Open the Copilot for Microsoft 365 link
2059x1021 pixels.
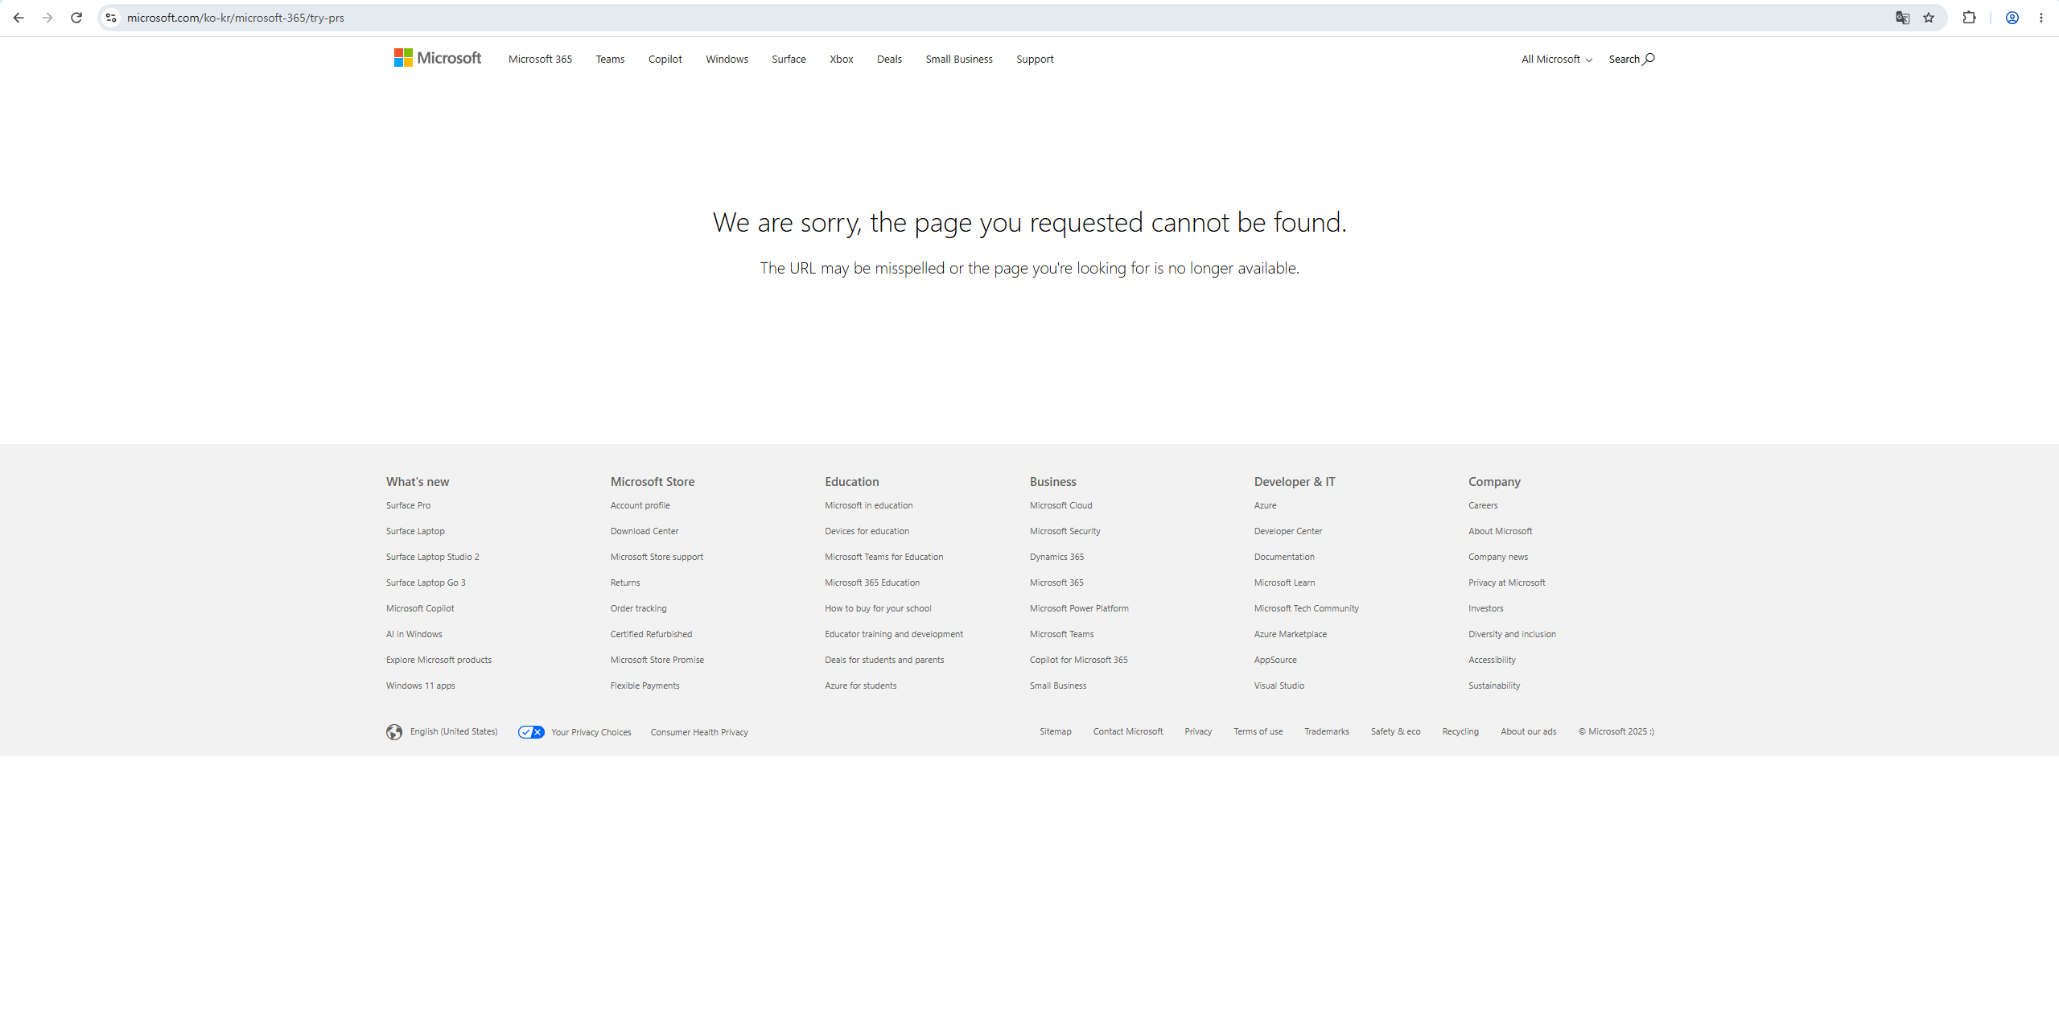pos(1078,660)
